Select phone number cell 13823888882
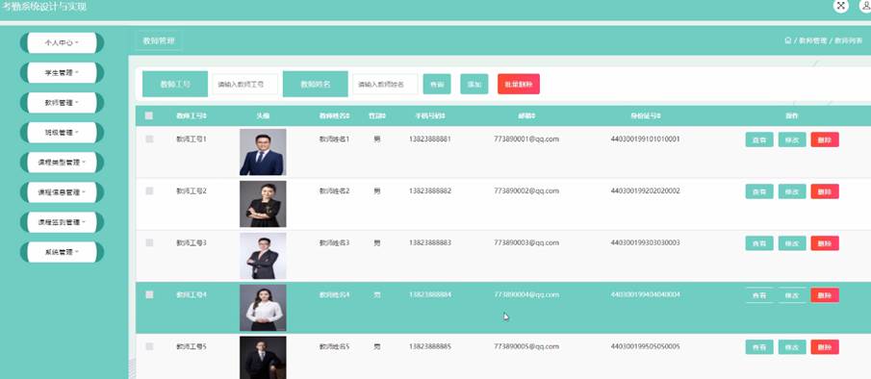This screenshot has height=379, width=871. 430,190
